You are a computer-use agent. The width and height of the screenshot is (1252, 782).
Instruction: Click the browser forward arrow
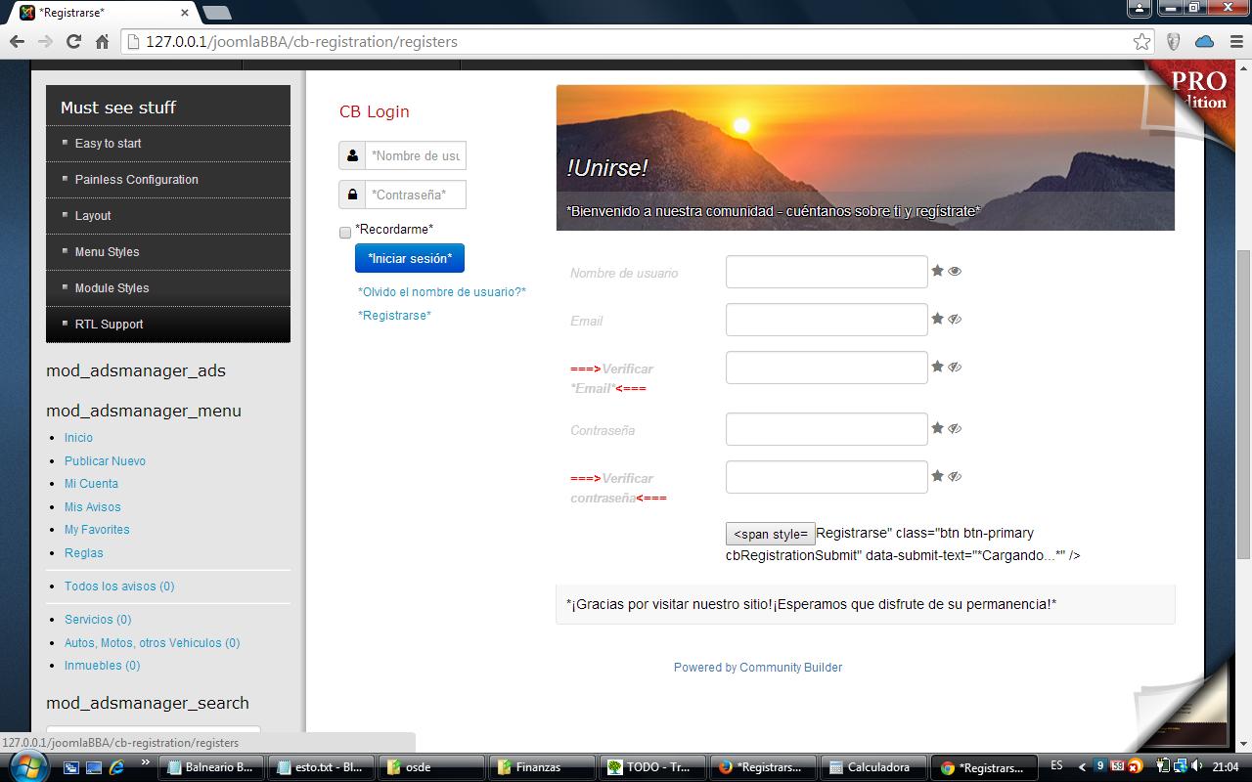(x=45, y=42)
